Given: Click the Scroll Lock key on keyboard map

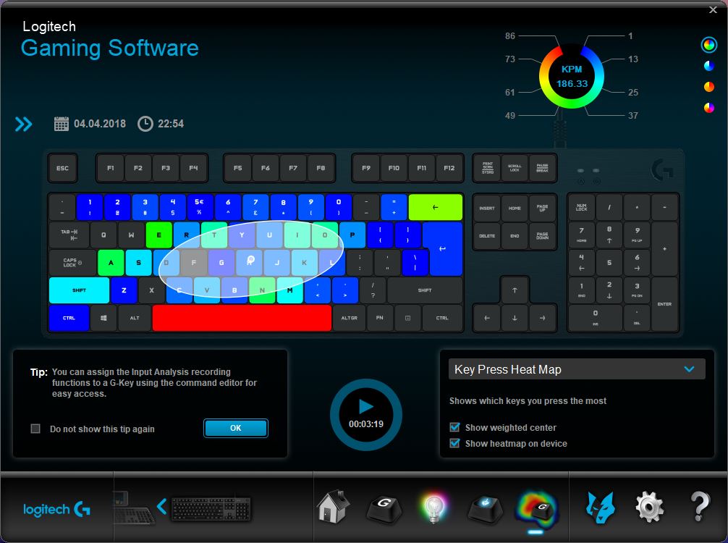Looking at the screenshot, I should tap(515, 168).
